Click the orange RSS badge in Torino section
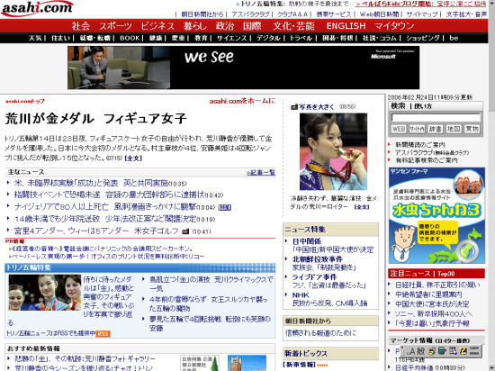The width and height of the screenshot is (495, 371). [103, 333]
